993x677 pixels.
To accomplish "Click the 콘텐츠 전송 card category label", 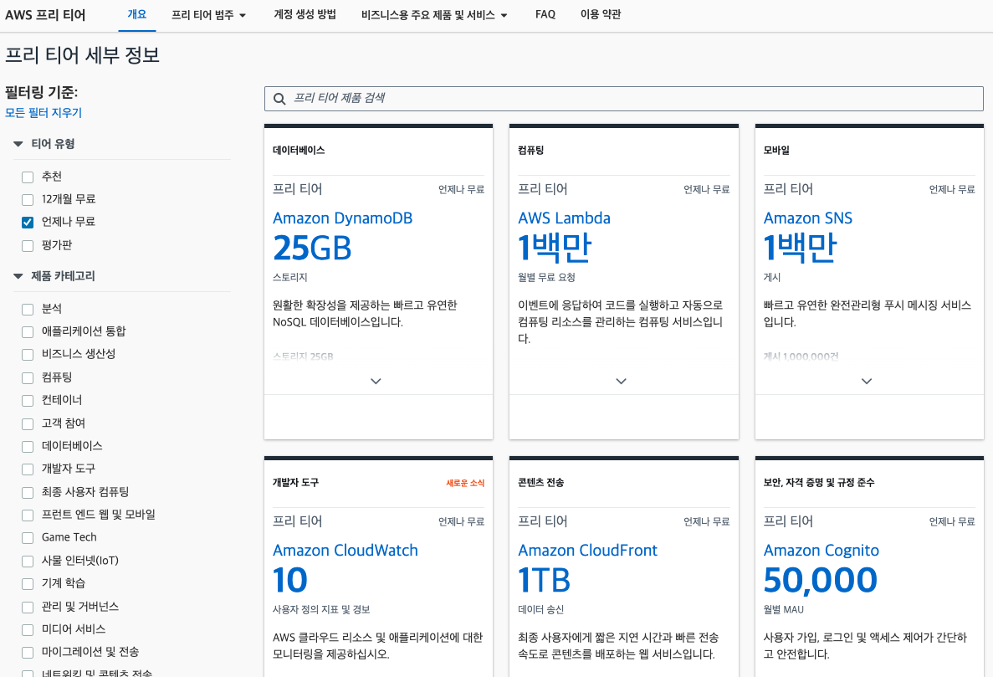I will coord(540,483).
